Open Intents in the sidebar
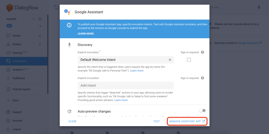This screenshot has width=269, height=134. click(x=17, y=36)
